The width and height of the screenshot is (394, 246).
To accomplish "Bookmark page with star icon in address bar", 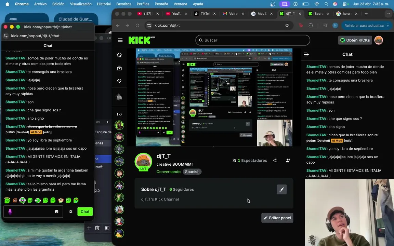I will tap(287, 25).
